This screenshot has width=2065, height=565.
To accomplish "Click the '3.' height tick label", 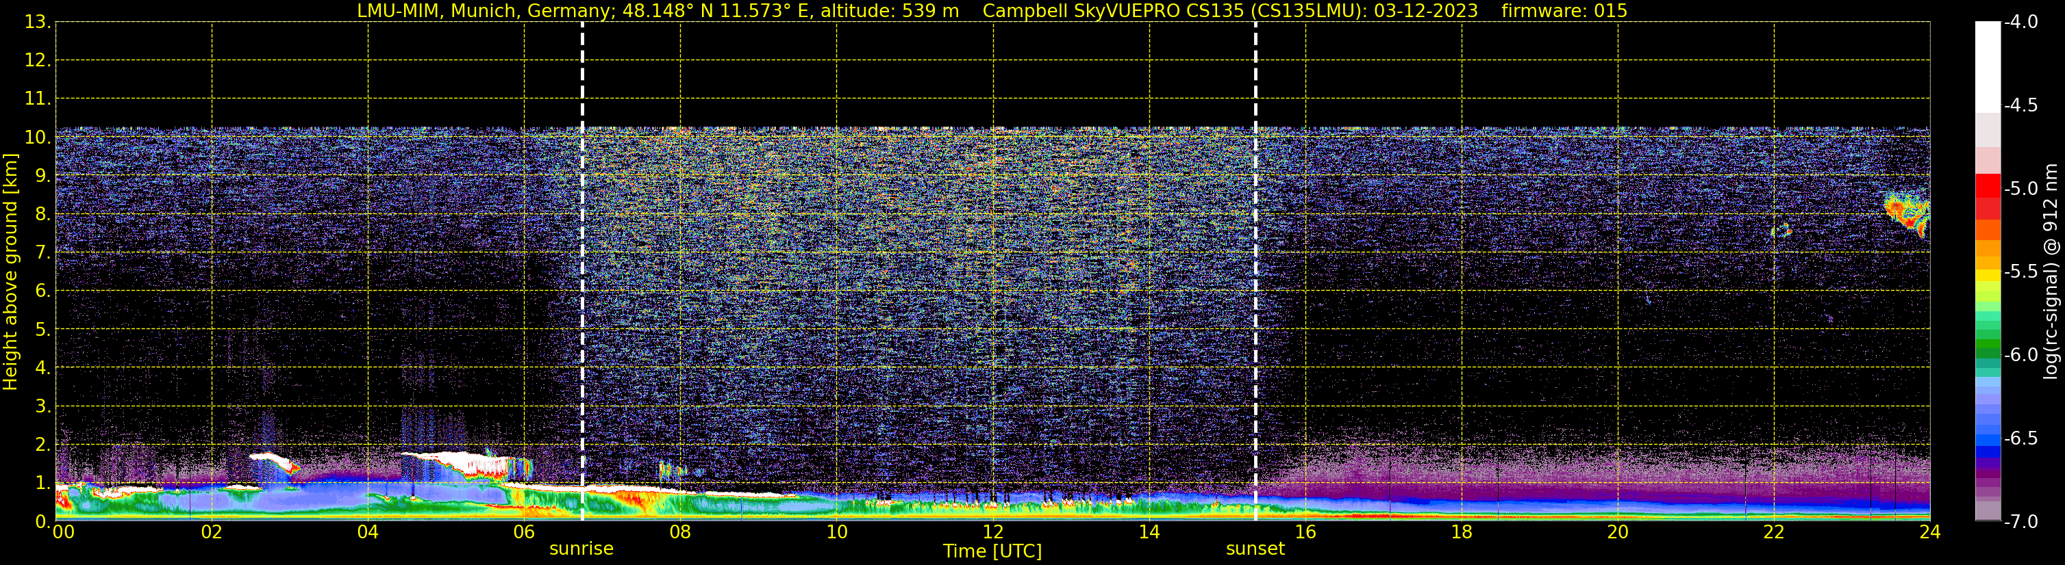I will point(43,406).
